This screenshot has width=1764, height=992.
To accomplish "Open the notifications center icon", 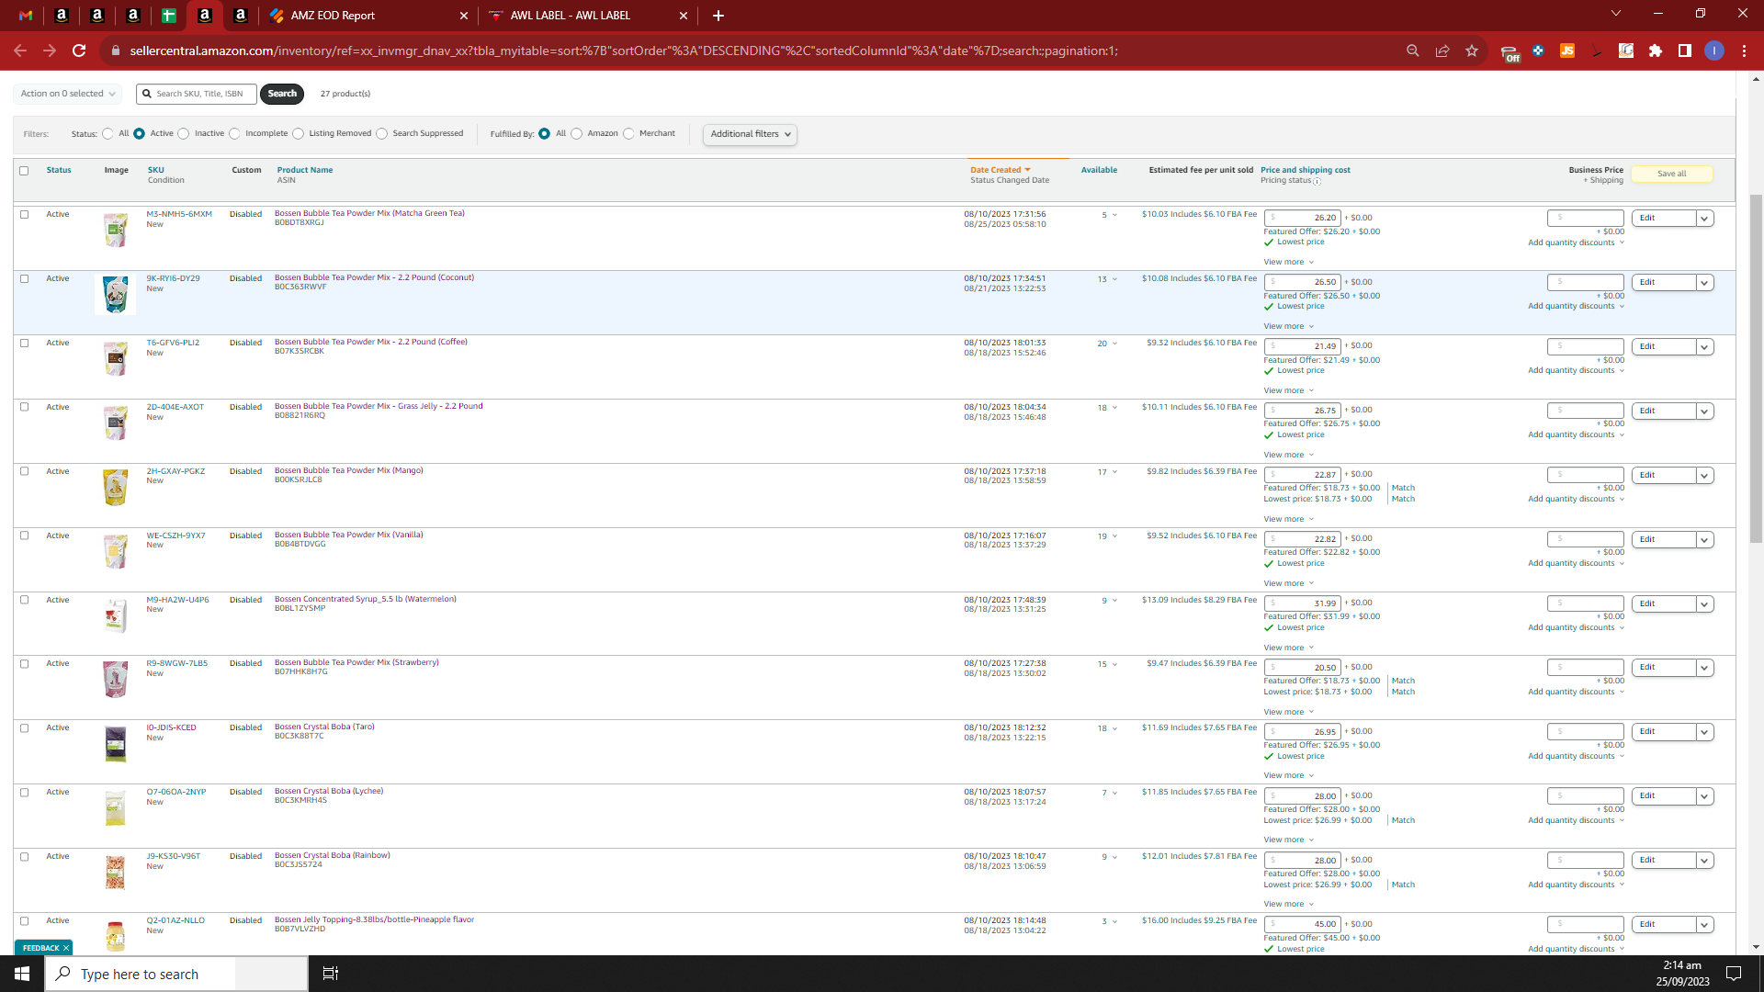I will (x=1734, y=974).
